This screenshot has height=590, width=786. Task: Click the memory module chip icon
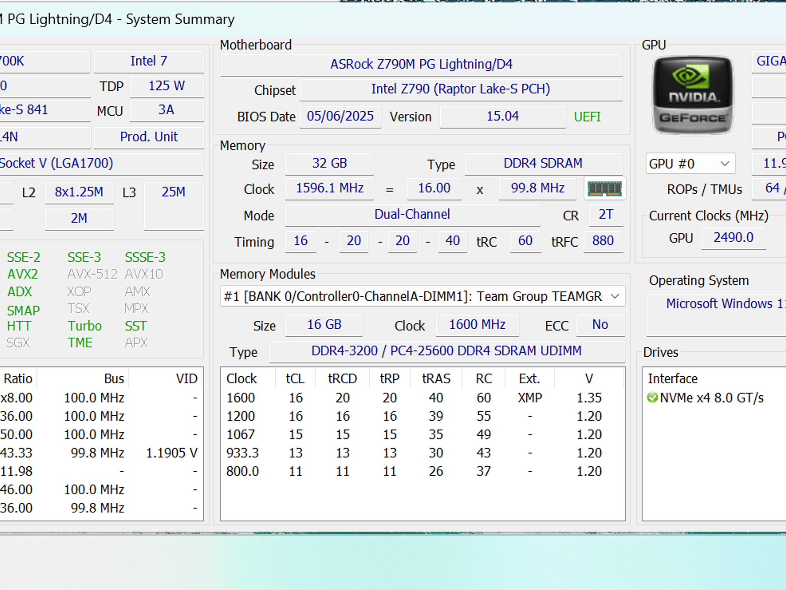coord(605,188)
